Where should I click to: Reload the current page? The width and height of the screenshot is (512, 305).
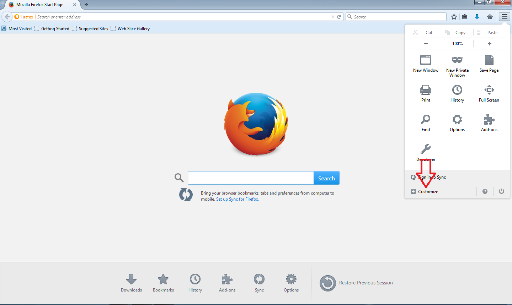click(x=339, y=17)
